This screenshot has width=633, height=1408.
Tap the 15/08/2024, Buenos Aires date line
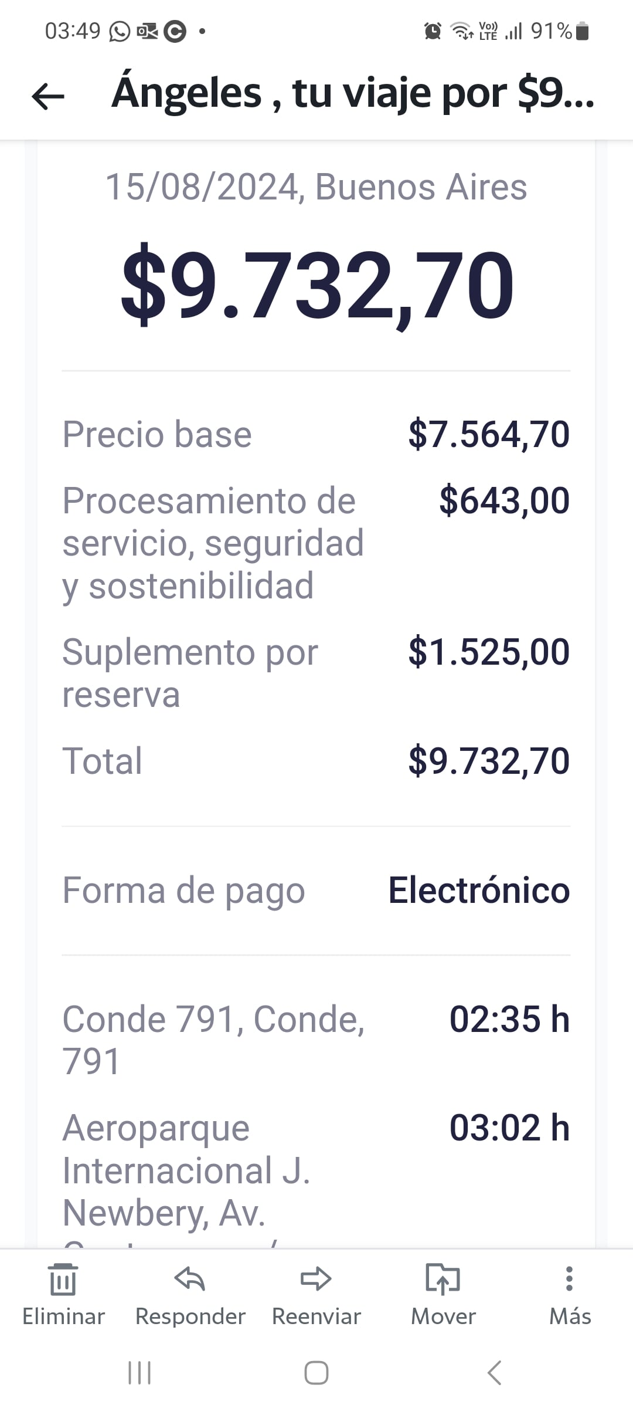316,187
